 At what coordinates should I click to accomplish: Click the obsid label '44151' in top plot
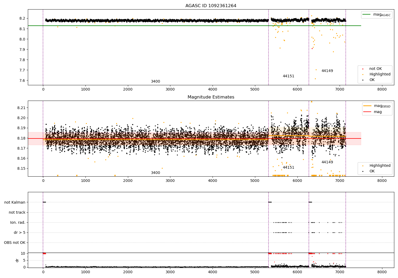pos(288,76)
